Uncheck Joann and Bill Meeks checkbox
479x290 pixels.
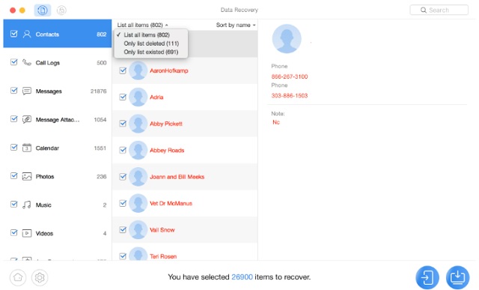[x=123, y=177]
